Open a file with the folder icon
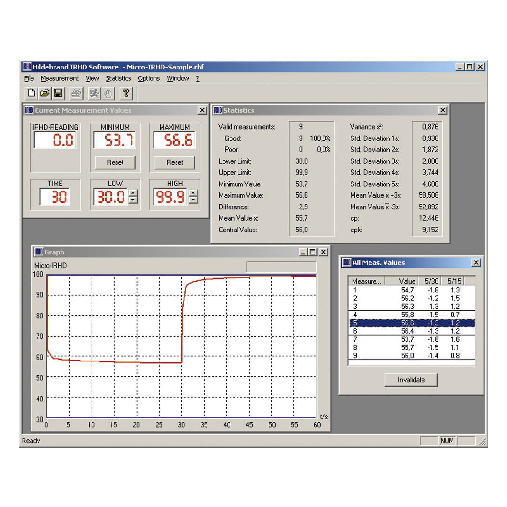 (45, 93)
